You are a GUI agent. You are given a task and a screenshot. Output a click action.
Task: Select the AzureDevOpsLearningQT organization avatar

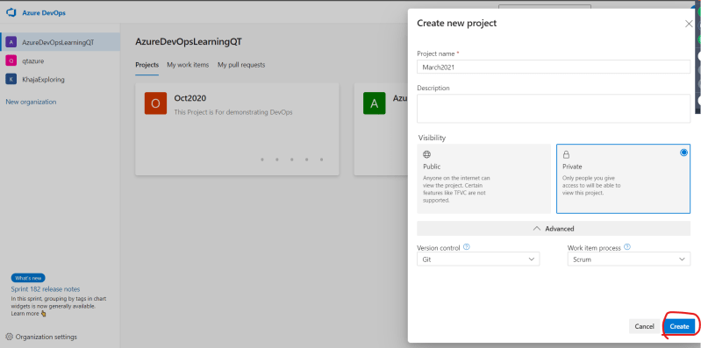tap(11, 42)
